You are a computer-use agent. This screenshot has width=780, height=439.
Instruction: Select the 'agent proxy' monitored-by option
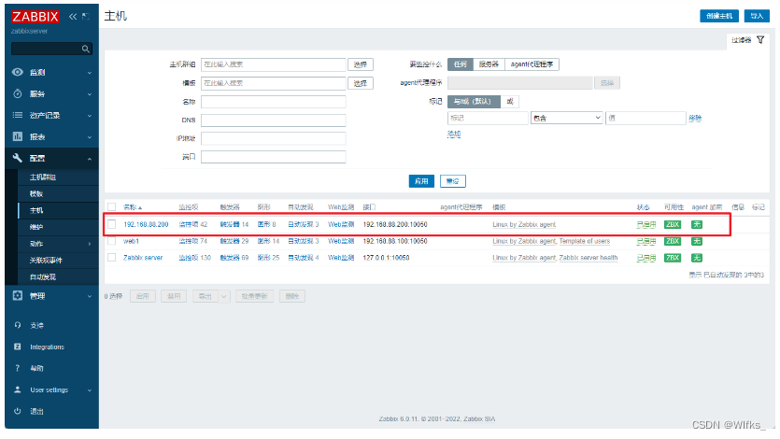[x=532, y=64]
